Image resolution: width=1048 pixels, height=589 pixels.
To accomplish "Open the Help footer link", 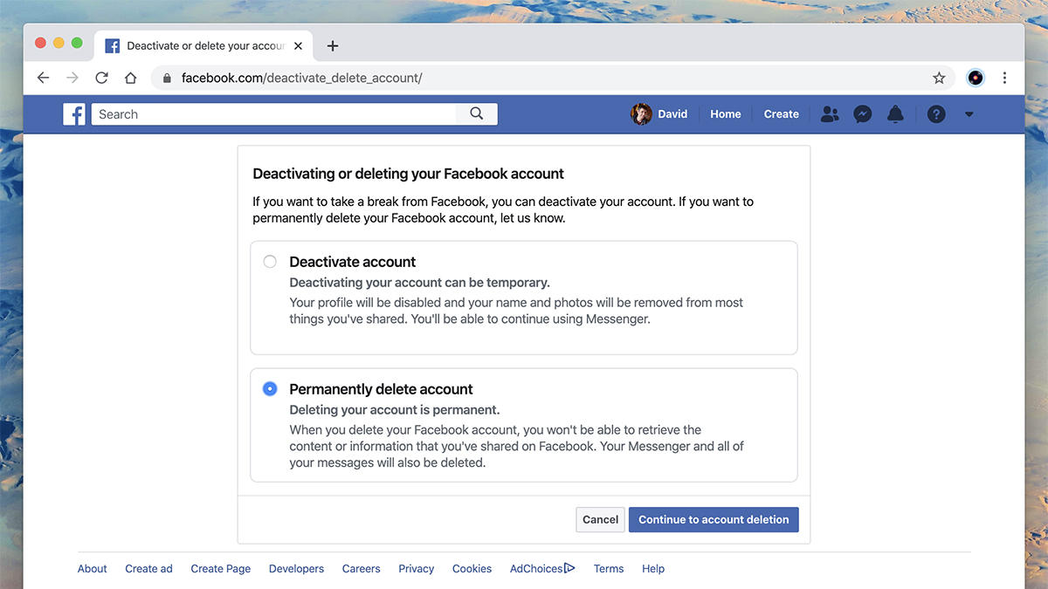I will tap(653, 569).
